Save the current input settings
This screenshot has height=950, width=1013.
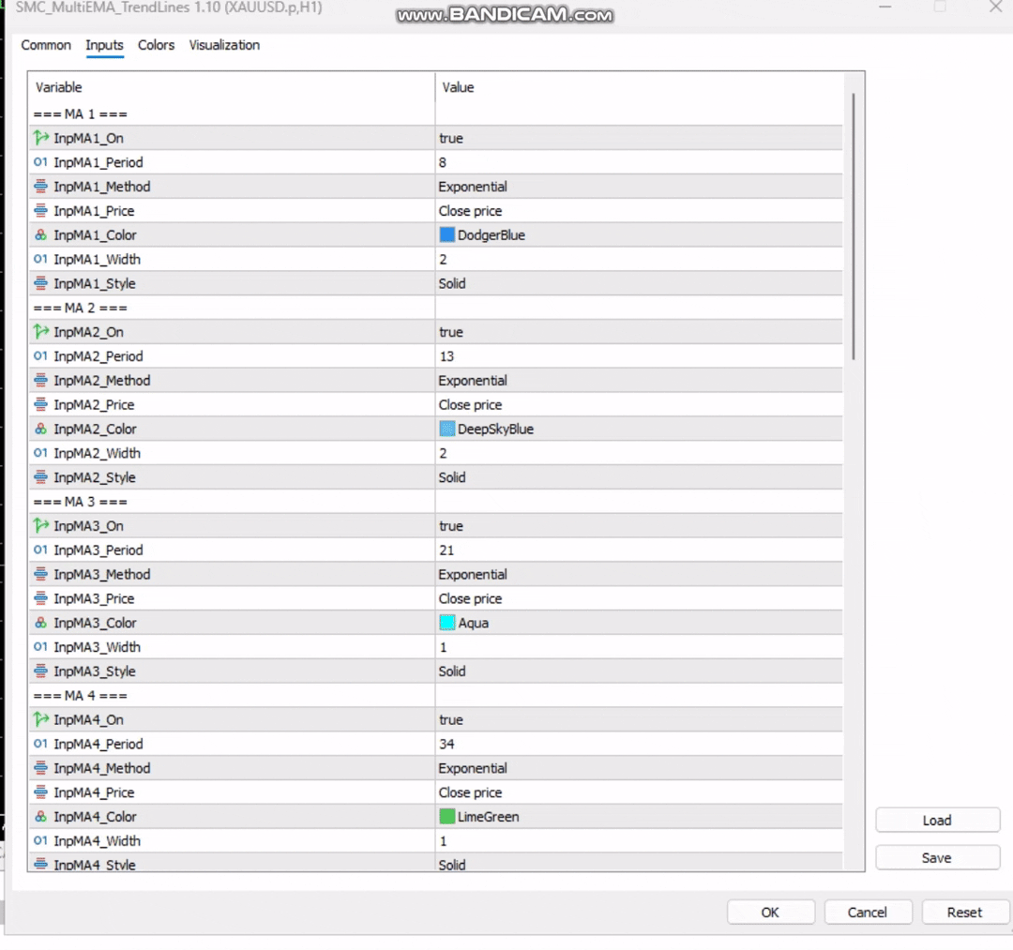point(937,858)
